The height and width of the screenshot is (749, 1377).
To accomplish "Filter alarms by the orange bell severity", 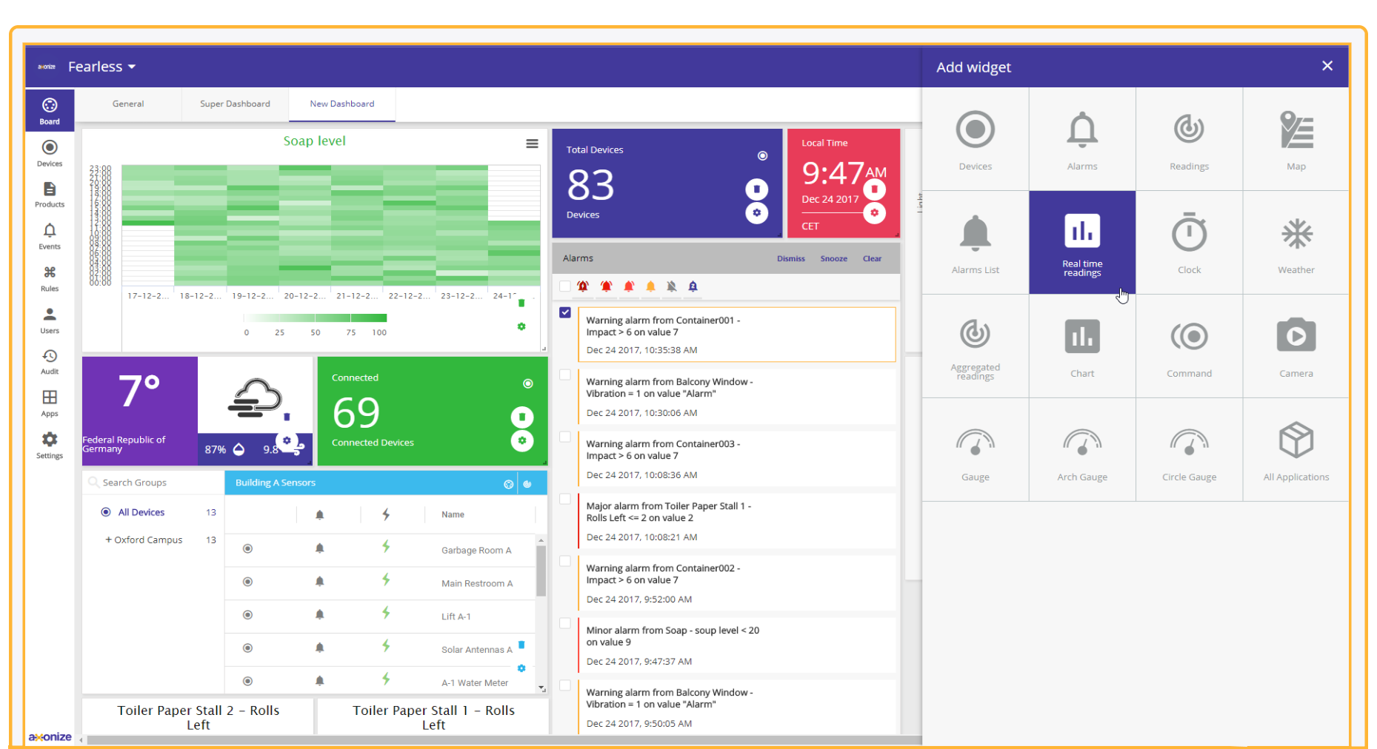I will (x=650, y=286).
